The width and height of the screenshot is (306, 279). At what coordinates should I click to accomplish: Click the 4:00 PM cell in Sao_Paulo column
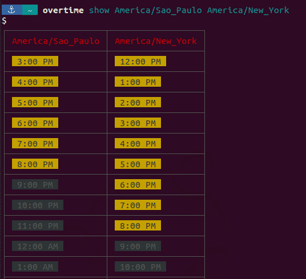[35, 82]
